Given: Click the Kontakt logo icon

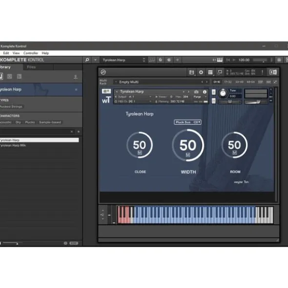Looking at the screenshot, I should [x=103, y=72].
